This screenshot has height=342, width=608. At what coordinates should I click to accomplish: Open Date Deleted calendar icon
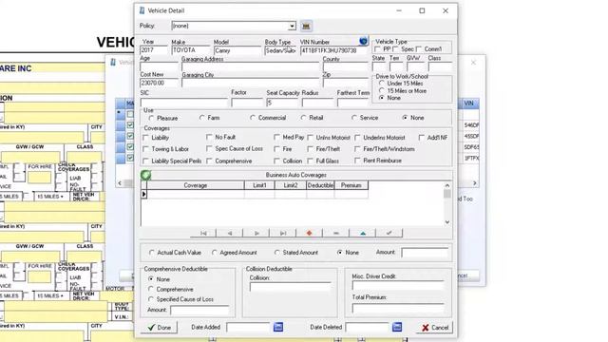[397, 327]
